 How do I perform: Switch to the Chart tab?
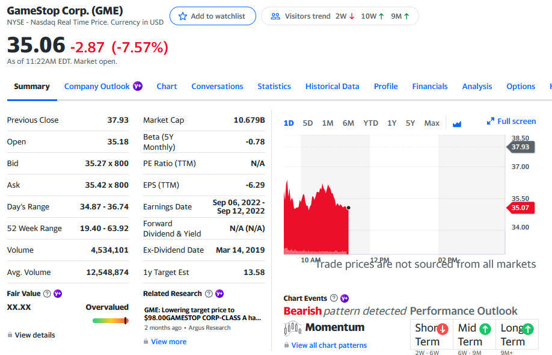click(x=167, y=86)
